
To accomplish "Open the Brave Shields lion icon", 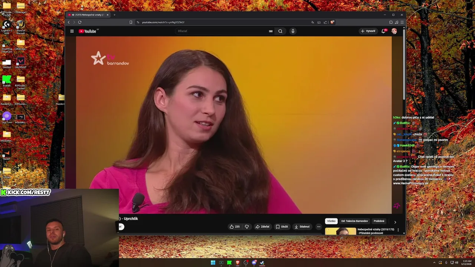I will coord(332,22).
